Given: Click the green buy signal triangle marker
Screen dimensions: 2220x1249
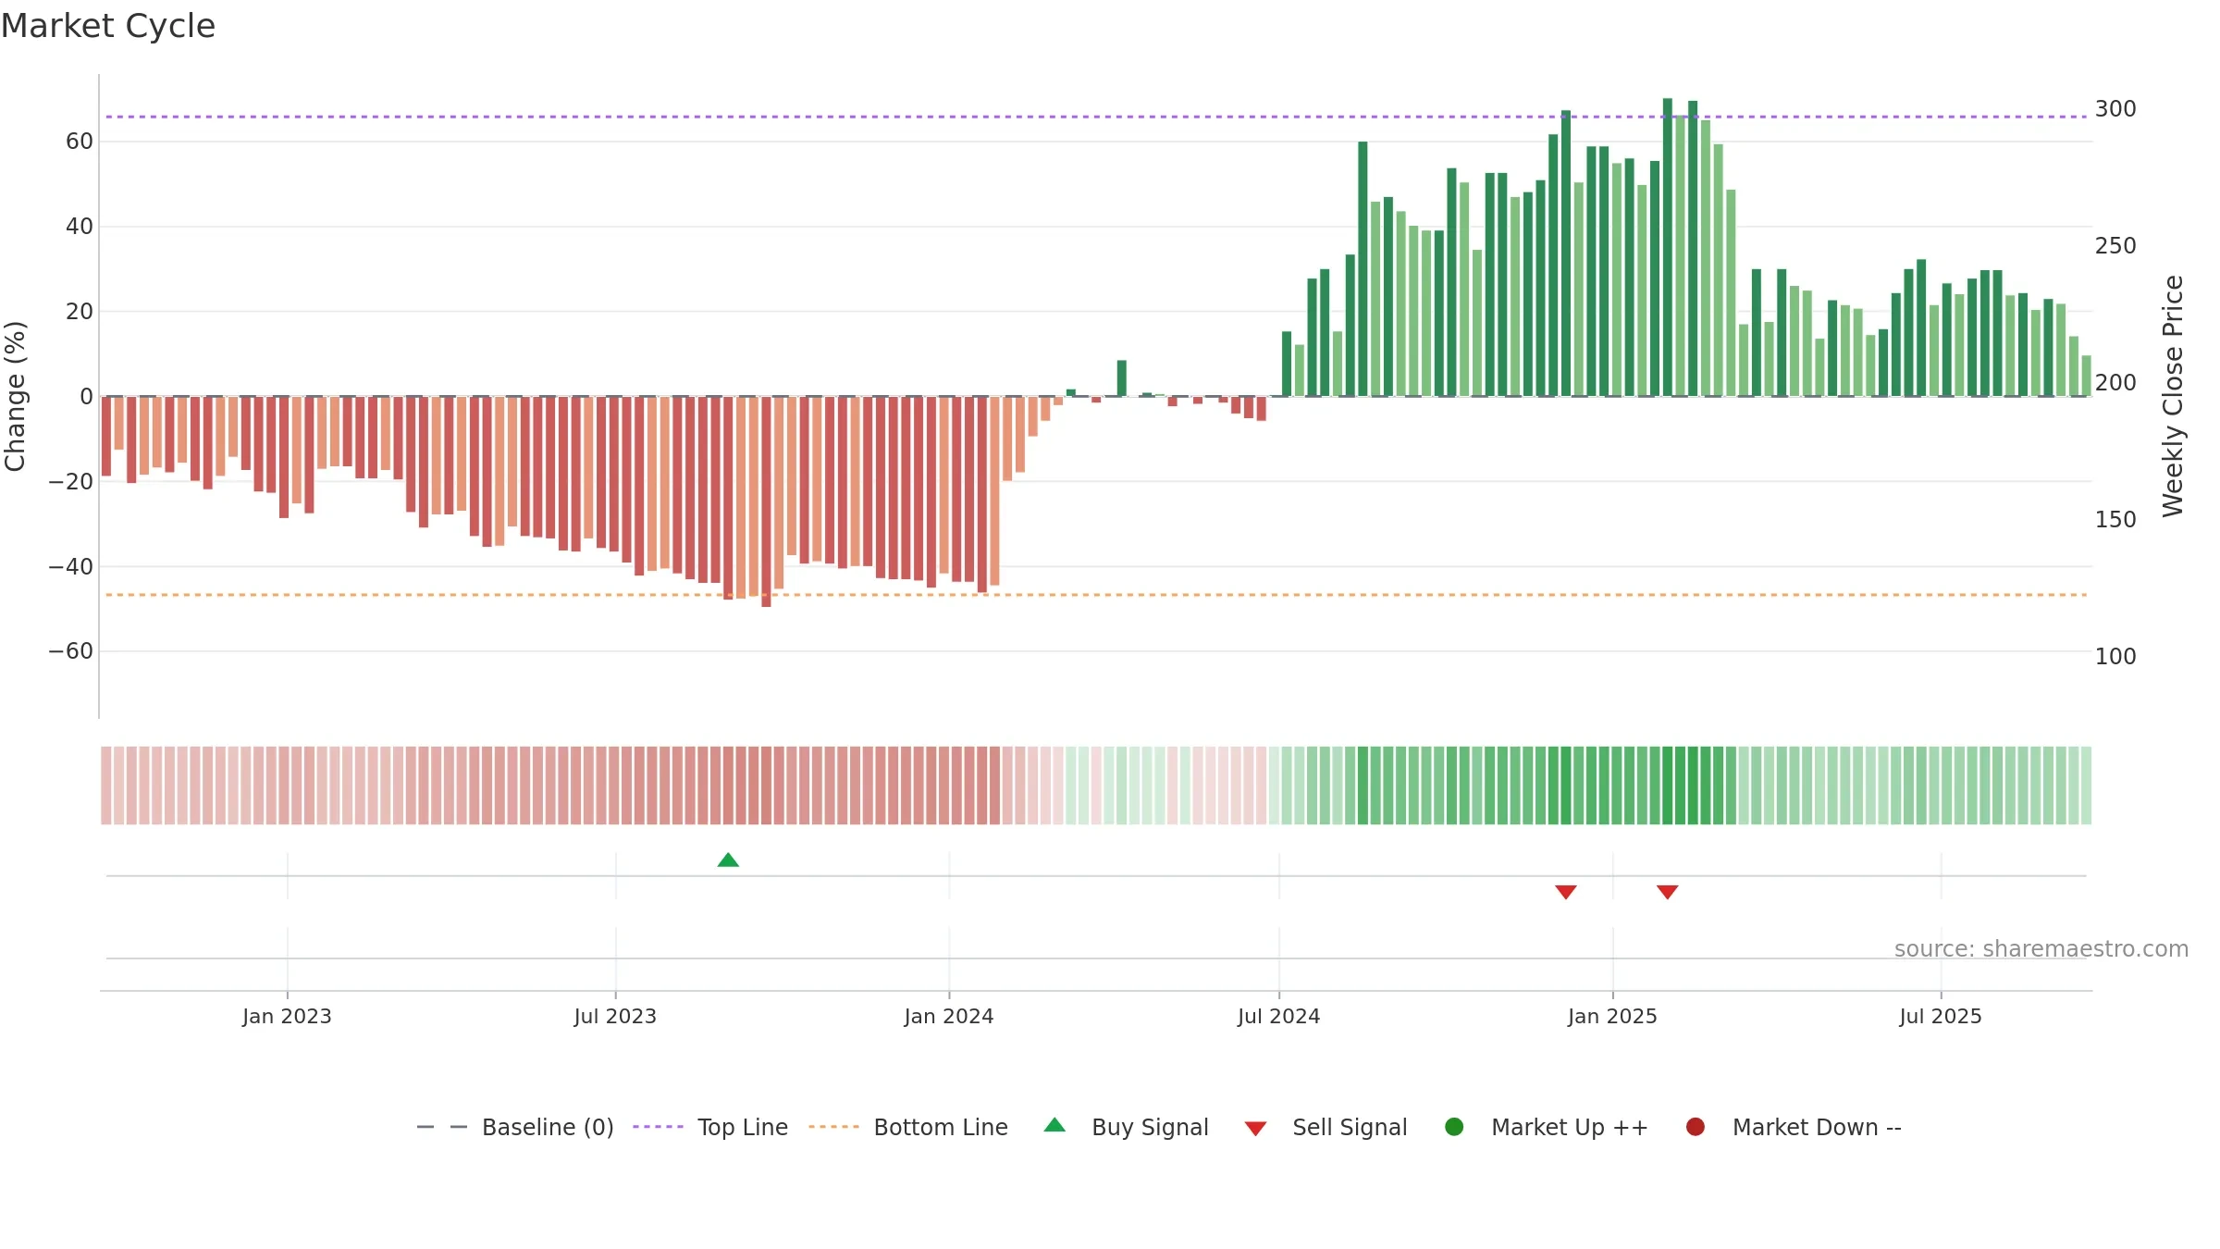Looking at the screenshot, I should point(728,860).
